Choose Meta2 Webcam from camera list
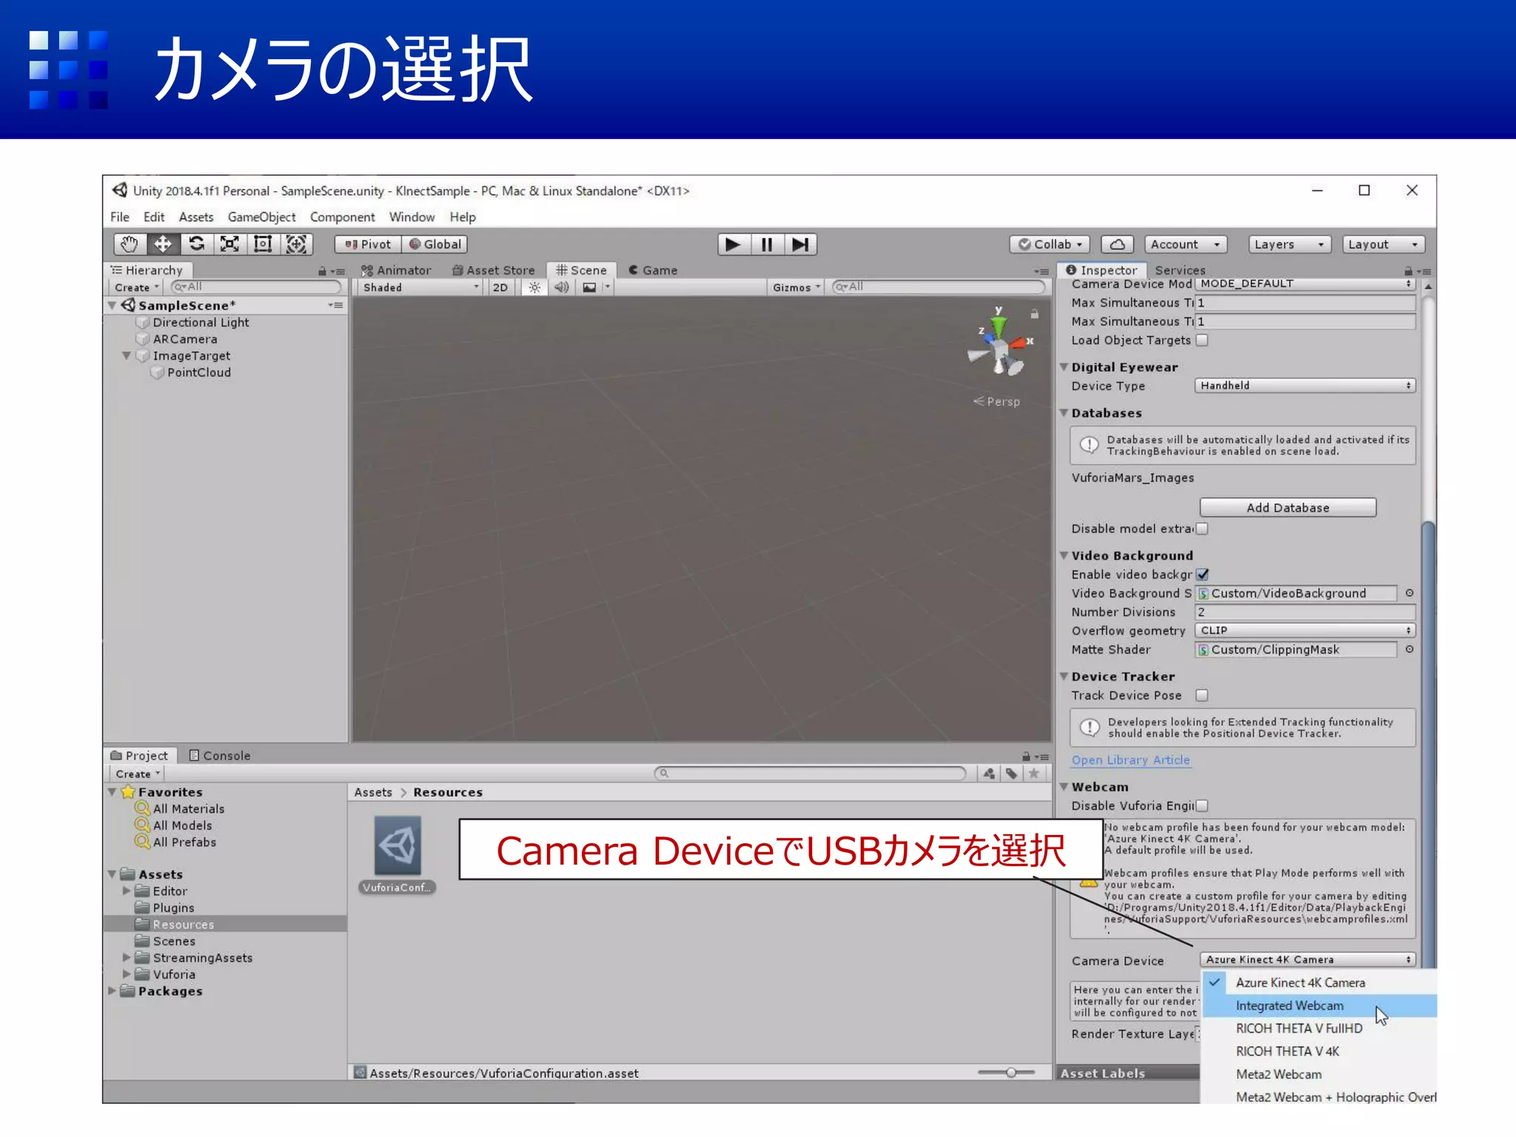 (1319, 1074)
